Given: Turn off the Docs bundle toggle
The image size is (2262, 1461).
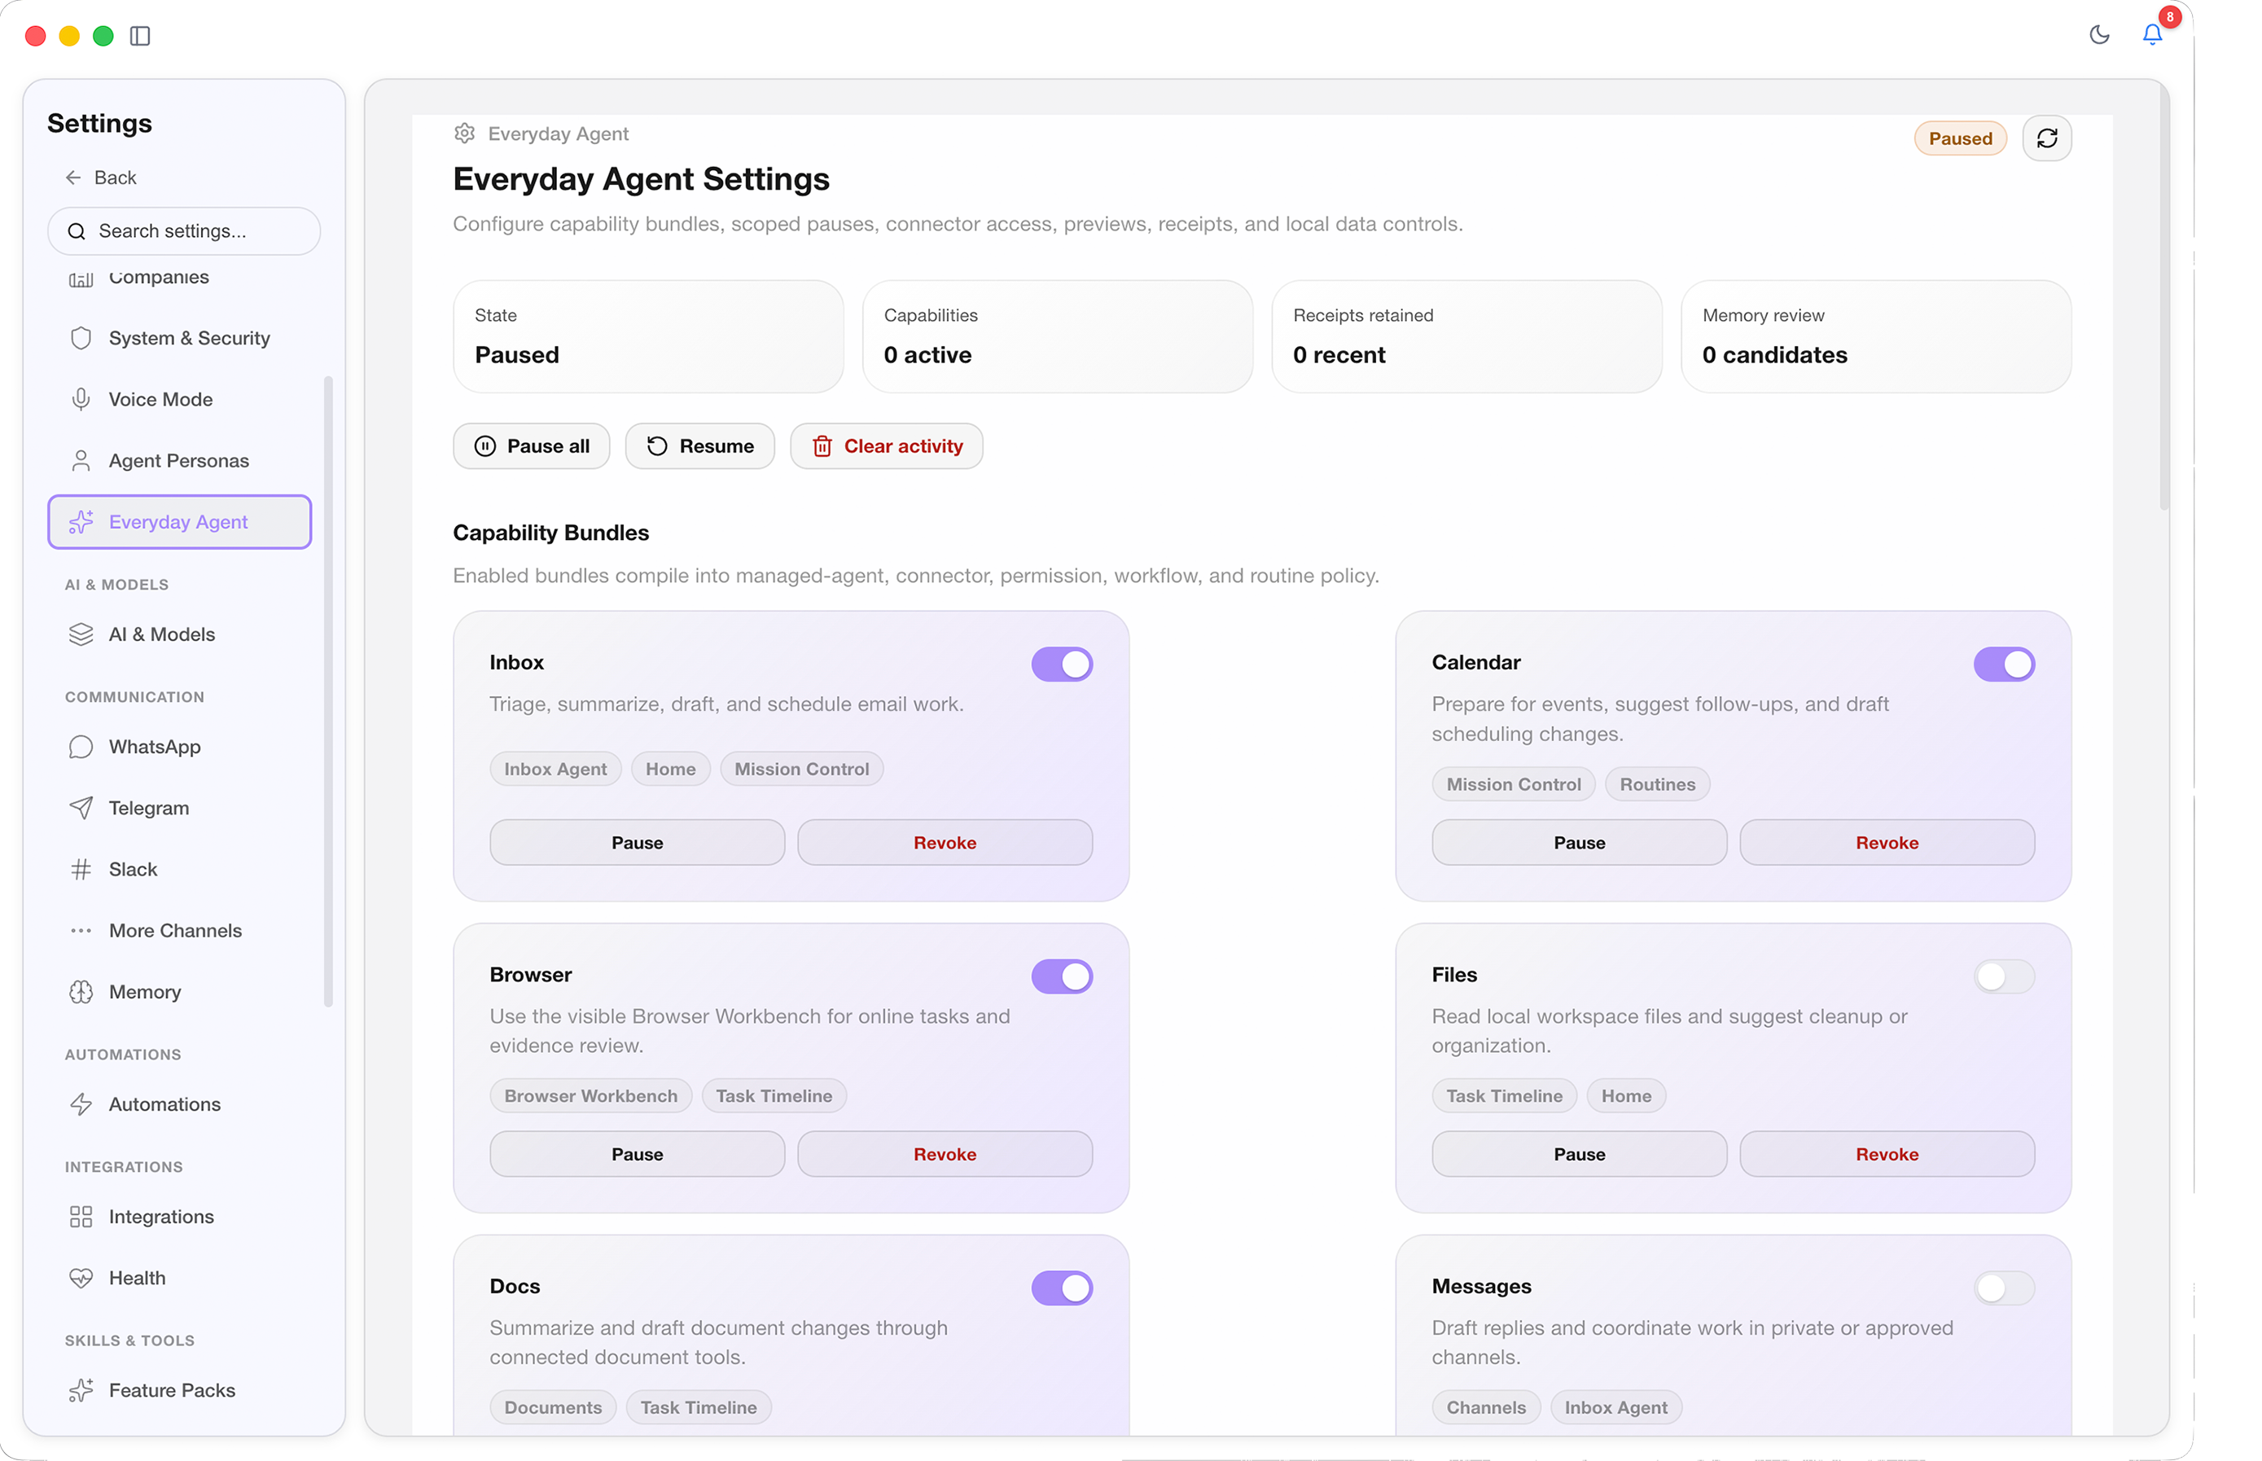Looking at the screenshot, I should pyautogui.click(x=1061, y=1288).
